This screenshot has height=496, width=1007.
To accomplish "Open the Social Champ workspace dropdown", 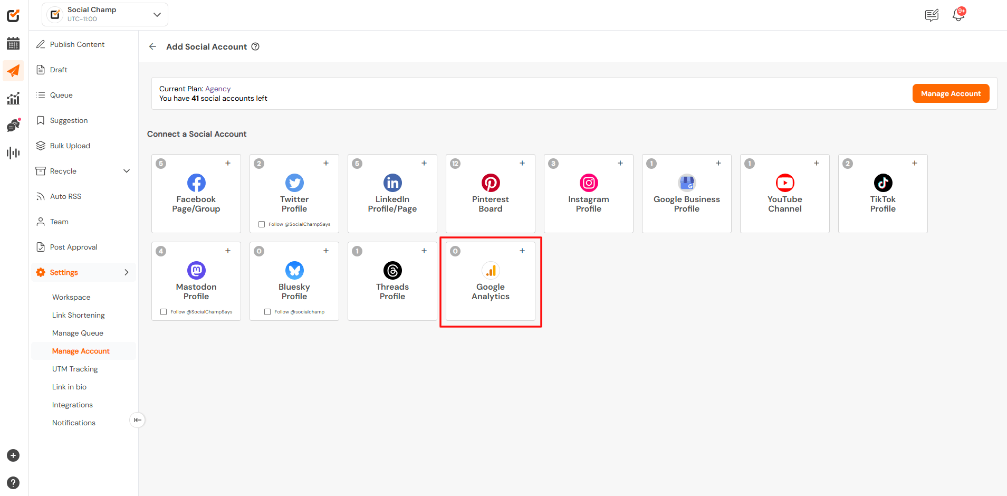I will [105, 14].
